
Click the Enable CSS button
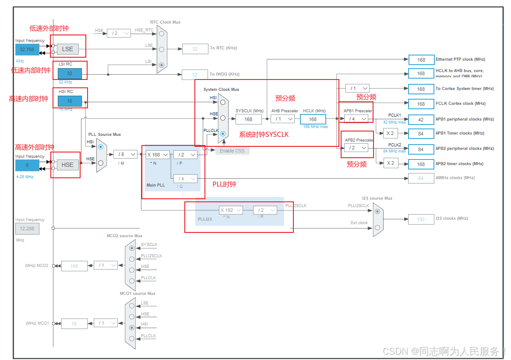[x=233, y=151]
